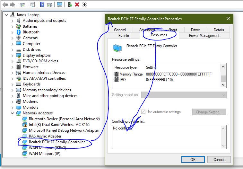Expand the Audio inputs and outputs node
The height and width of the screenshot is (169, 243).
click(x=13, y=21)
